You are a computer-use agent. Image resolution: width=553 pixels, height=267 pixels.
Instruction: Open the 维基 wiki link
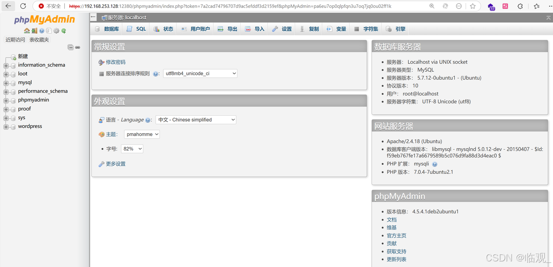(x=391, y=228)
